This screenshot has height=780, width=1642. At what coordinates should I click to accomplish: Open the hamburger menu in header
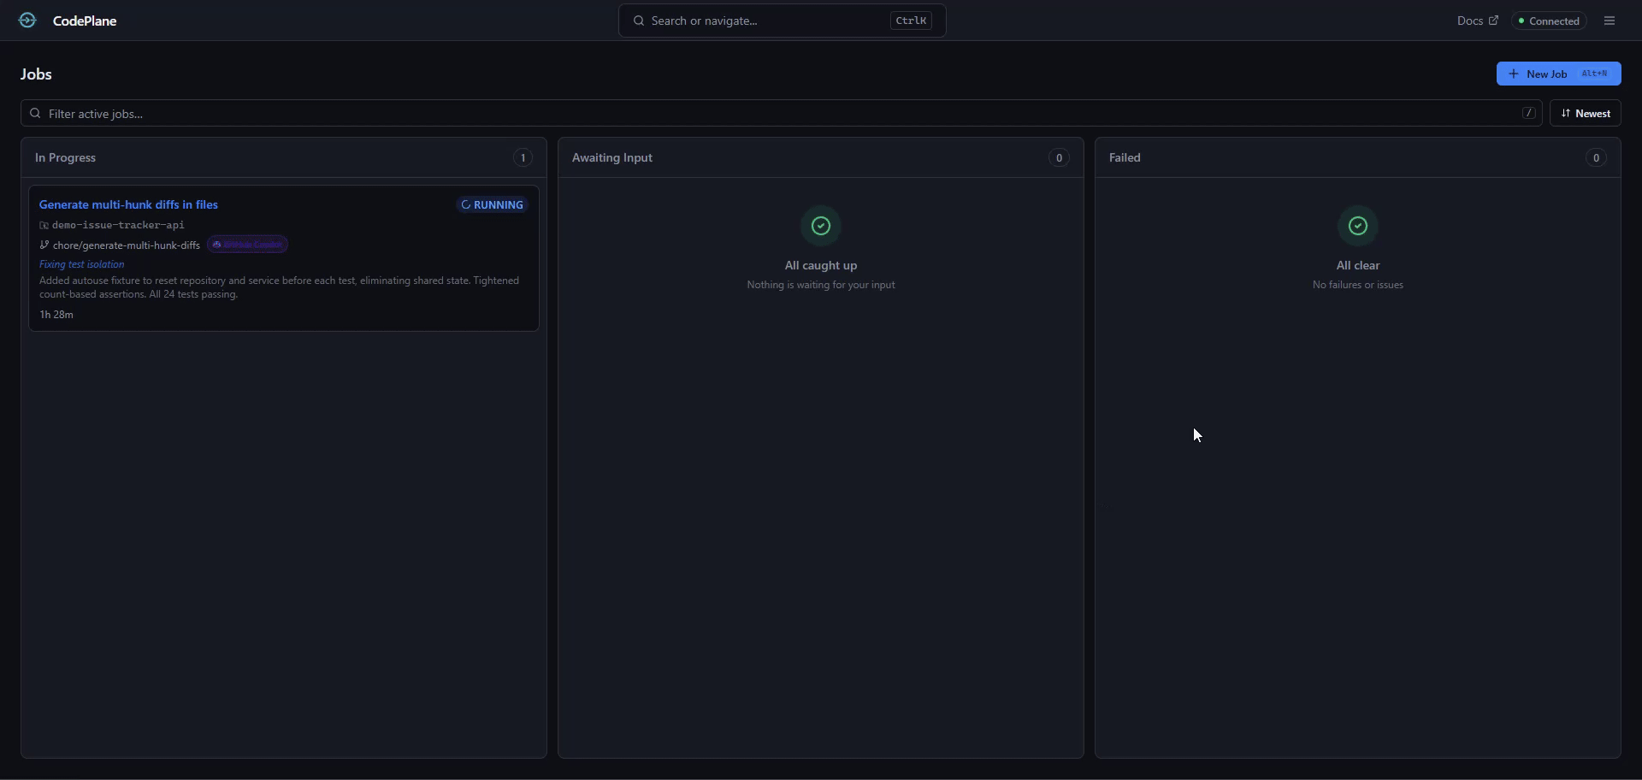(x=1610, y=21)
